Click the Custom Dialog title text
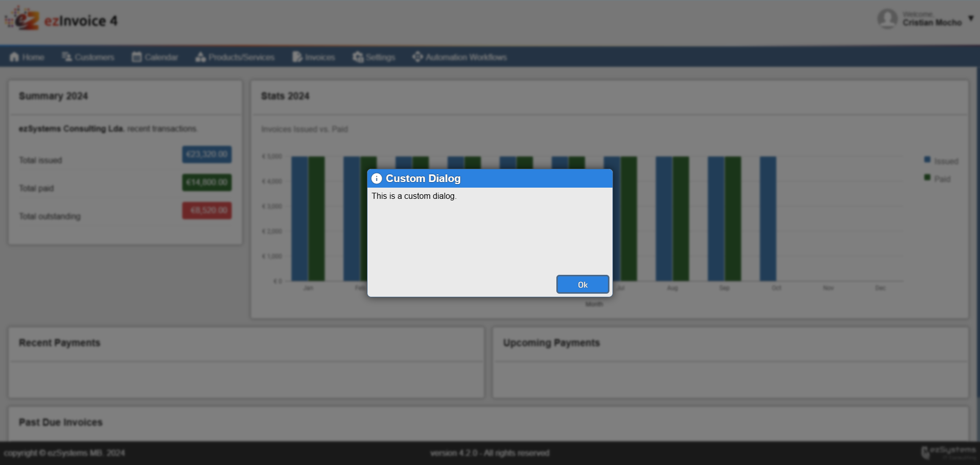Viewport: 980px width, 465px height. 423,178
